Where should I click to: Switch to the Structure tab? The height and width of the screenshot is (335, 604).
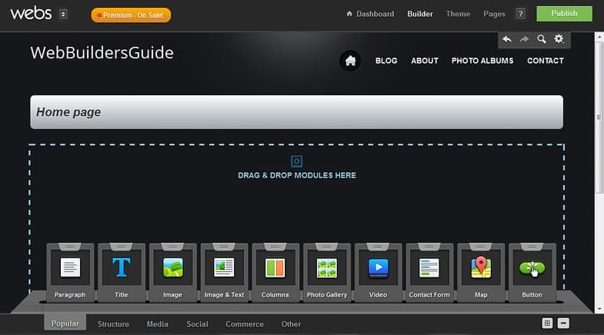pyautogui.click(x=113, y=323)
